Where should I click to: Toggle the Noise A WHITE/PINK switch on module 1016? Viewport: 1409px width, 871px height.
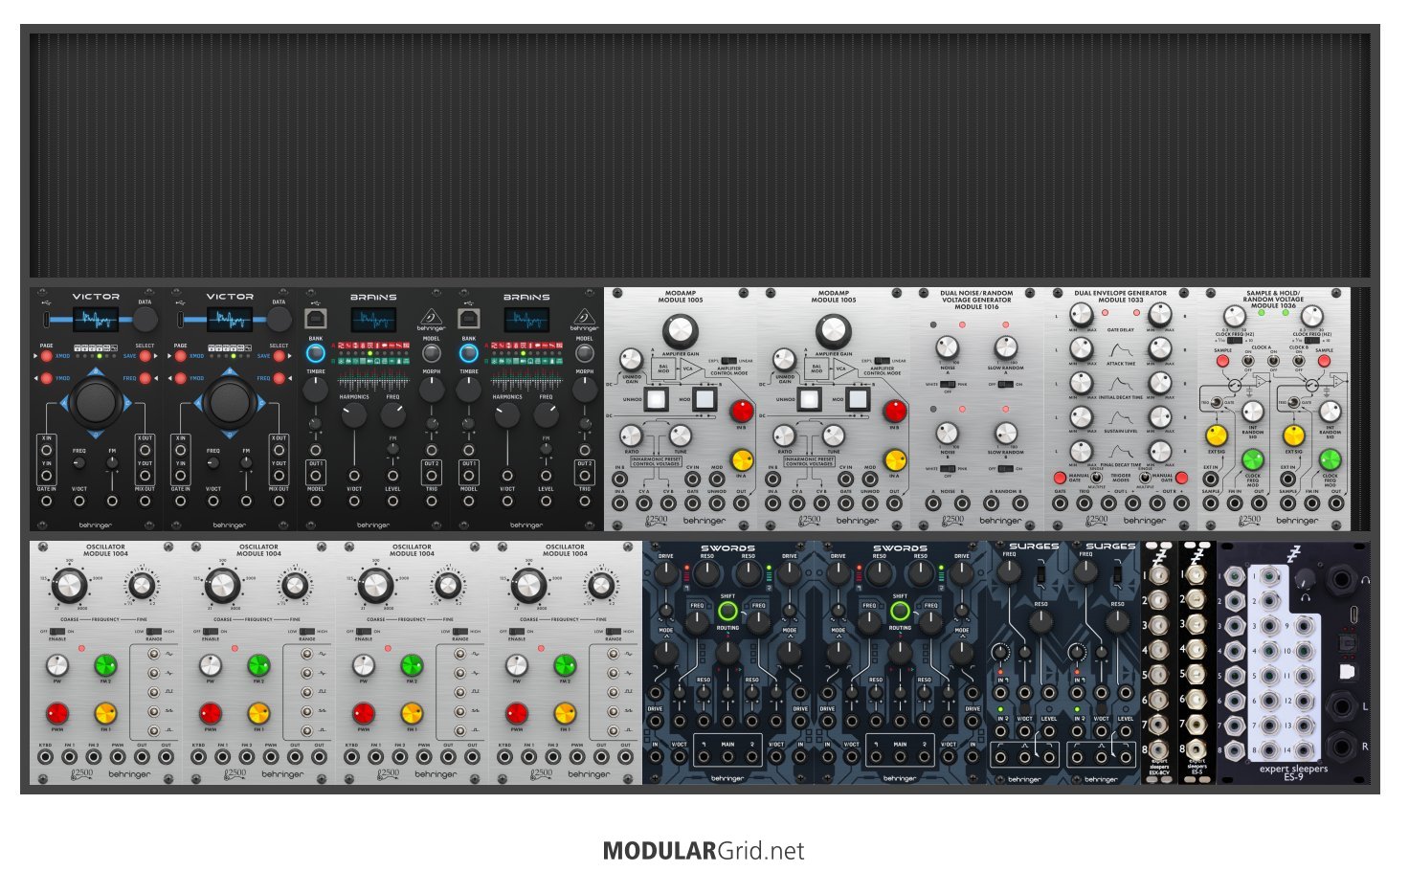tap(947, 384)
